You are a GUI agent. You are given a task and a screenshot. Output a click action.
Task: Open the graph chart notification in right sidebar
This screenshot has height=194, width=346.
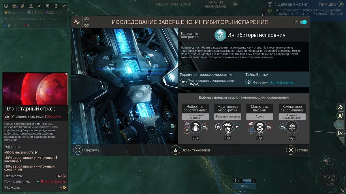tap(340, 133)
